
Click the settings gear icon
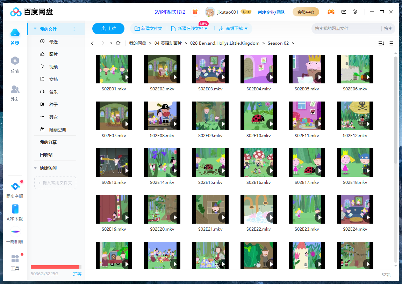coord(355,12)
